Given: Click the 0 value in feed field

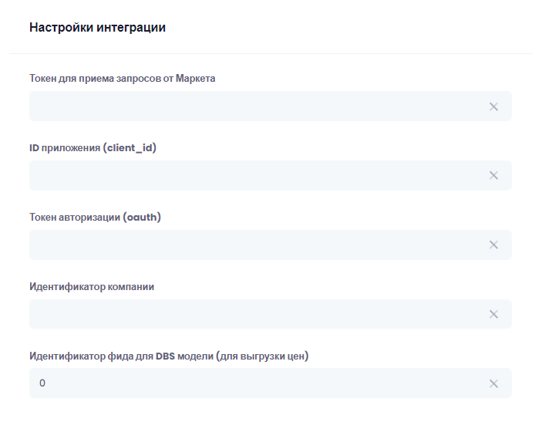Looking at the screenshot, I should click(x=42, y=383).
